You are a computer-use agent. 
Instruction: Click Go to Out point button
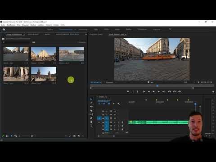coord(163,91)
